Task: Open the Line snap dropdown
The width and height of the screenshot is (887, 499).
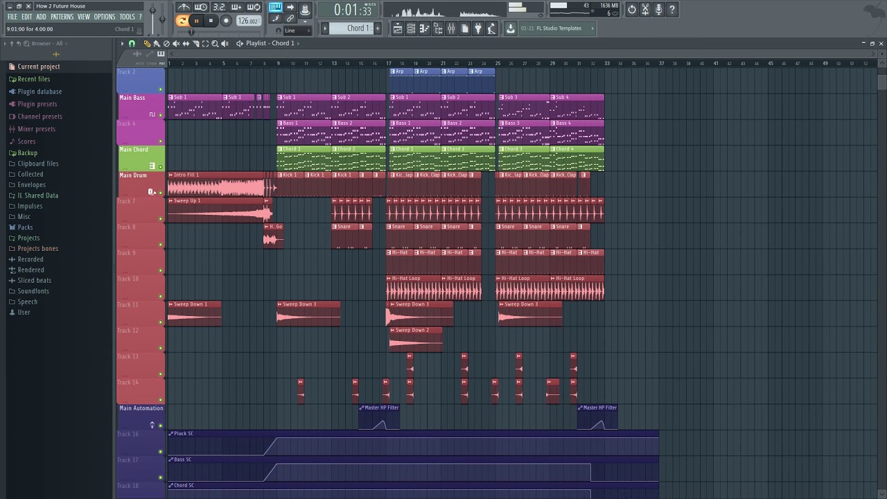Action: (x=297, y=30)
